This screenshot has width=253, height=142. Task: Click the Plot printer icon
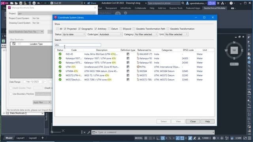(34, 3)
